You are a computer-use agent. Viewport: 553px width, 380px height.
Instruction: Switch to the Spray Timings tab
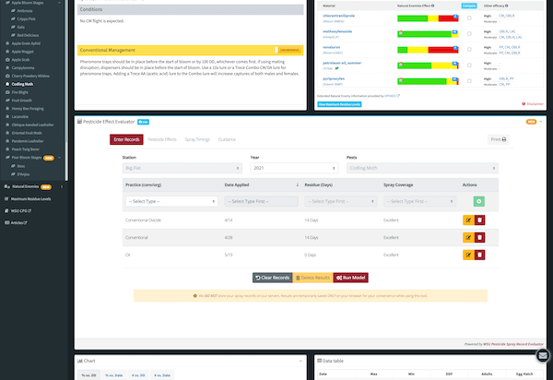point(199,139)
